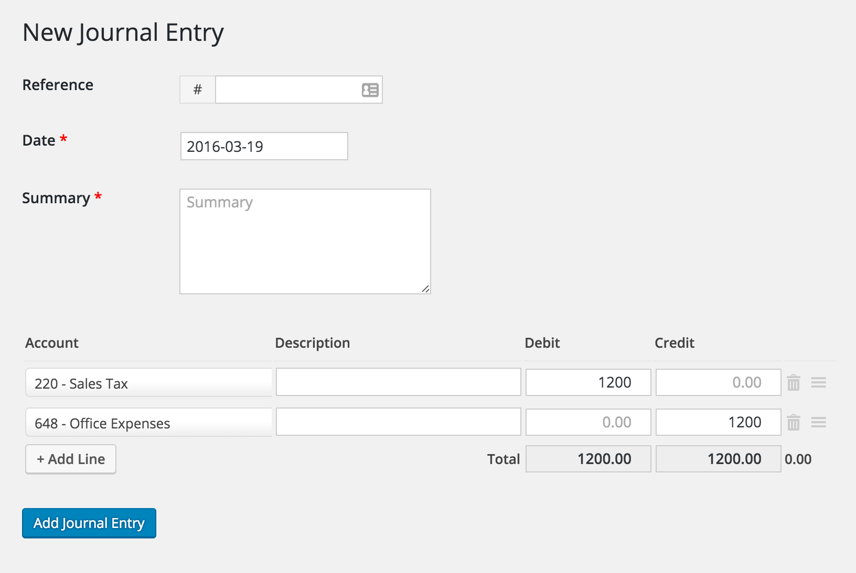The height and width of the screenshot is (573, 856).
Task: Select the Sales Tax credit field showing 0.00
Action: tap(718, 382)
